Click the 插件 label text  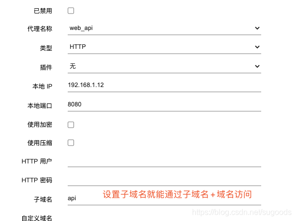point(45,67)
